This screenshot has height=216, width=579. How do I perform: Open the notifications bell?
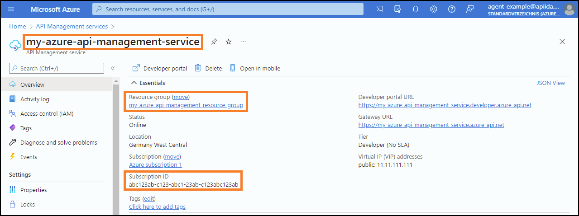(416, 9)
